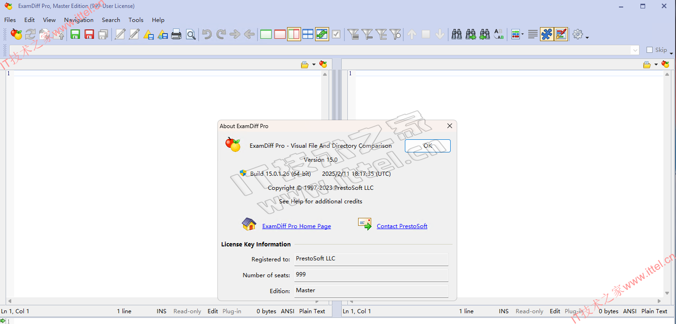676x324 pixels.
Task: Click the second pencil Edit icon
Action: point(134,34)
